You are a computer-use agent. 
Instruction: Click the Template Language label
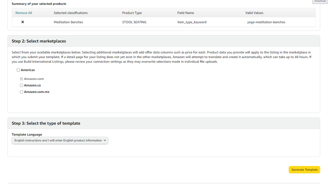27,134
